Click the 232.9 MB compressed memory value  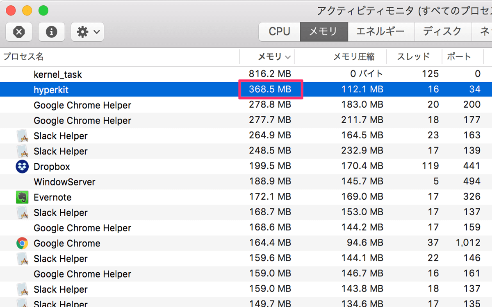click(362, 150)
